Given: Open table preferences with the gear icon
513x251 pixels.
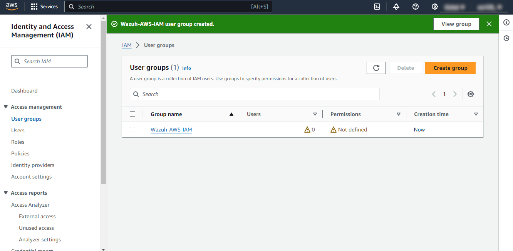Looking at the screenshot, I should 470,94.
